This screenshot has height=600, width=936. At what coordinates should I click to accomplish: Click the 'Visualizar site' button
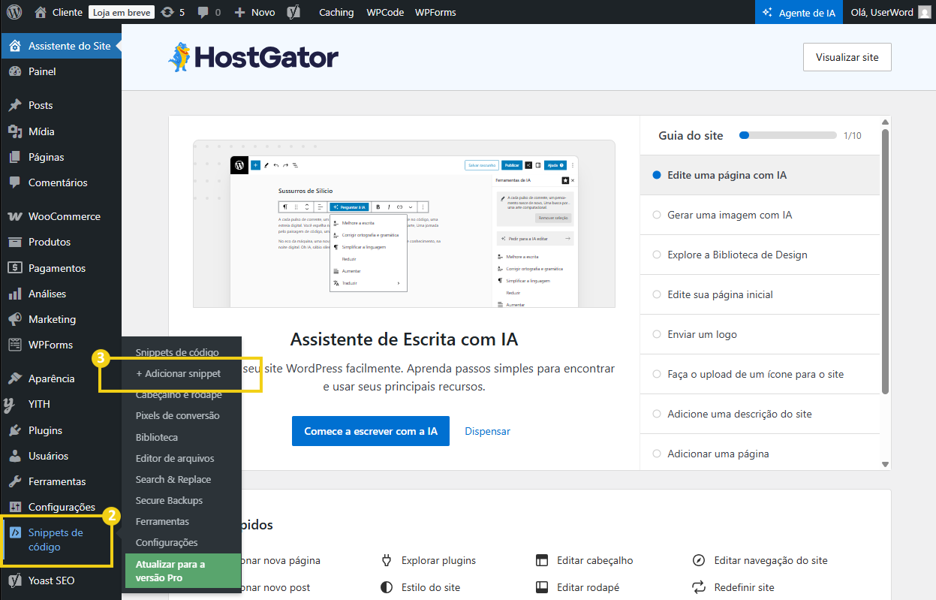click(847, 57)
